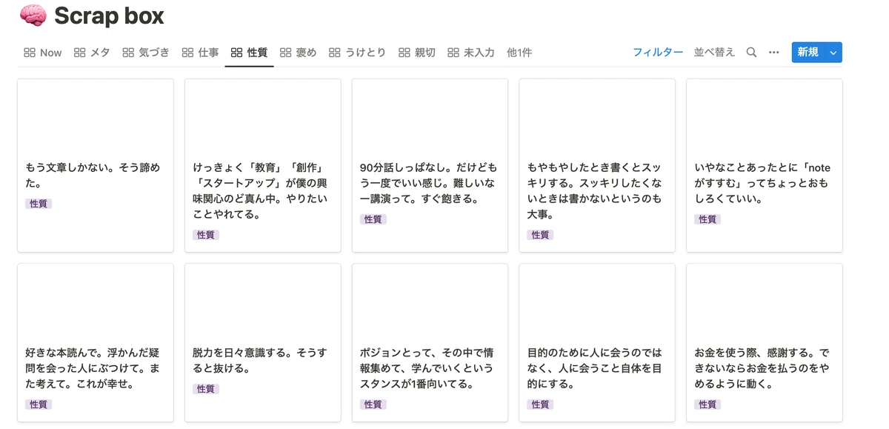Open the 並べ替え sort menu

point(714,53)
